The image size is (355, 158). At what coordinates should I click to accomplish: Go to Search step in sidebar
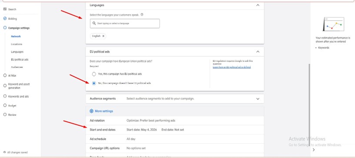(12, 9)
